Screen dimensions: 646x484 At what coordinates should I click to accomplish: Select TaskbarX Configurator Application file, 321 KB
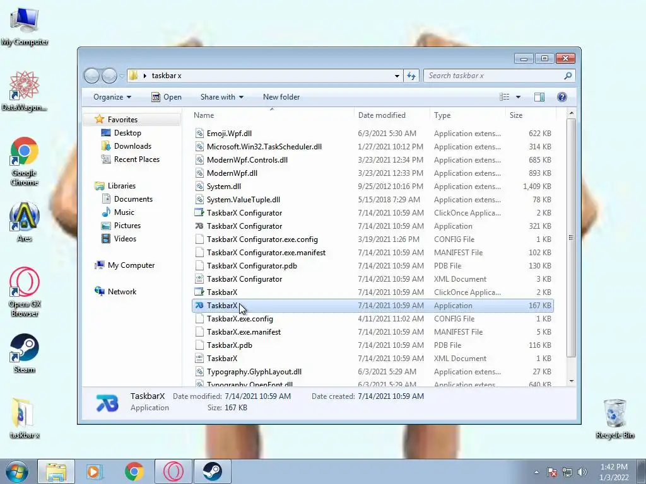[x=373, y=226]
